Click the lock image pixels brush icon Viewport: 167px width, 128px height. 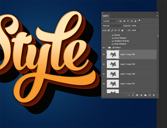coord(112,30)
